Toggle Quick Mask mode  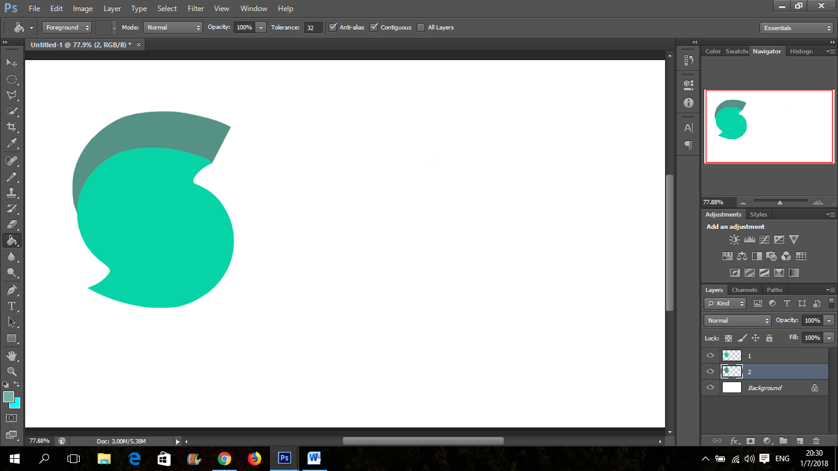tap(12, 418)
